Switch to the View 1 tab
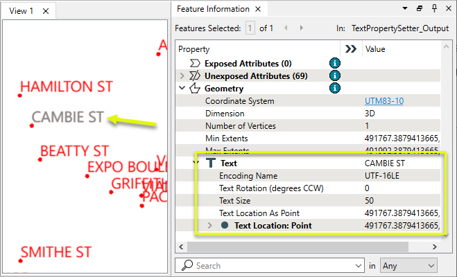The image size is (457, 277). pos(21,10)
